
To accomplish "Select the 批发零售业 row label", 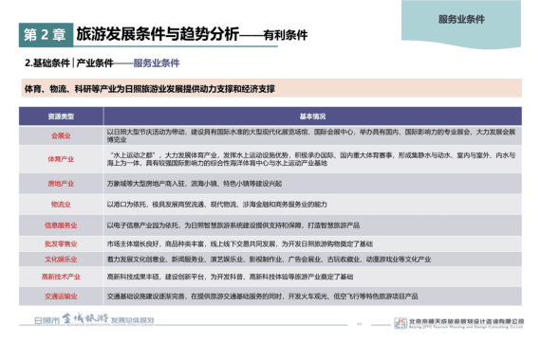I will pos(61,243).
